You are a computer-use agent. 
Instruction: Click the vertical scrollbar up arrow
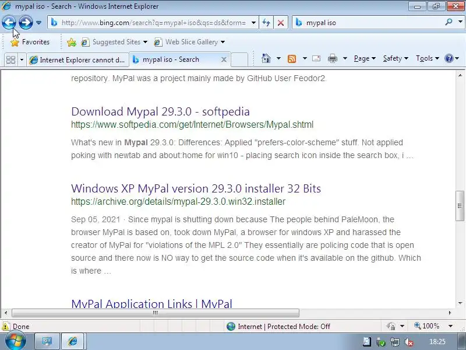pos(460,76)
